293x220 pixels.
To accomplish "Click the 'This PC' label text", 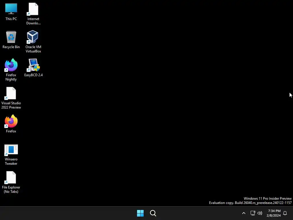I will (11, 19).
